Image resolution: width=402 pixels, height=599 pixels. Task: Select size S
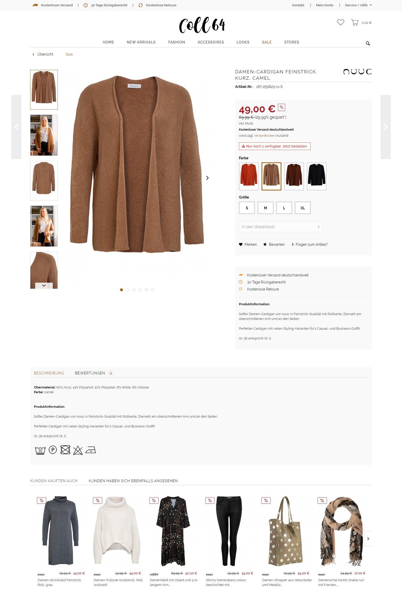point(247,208)
